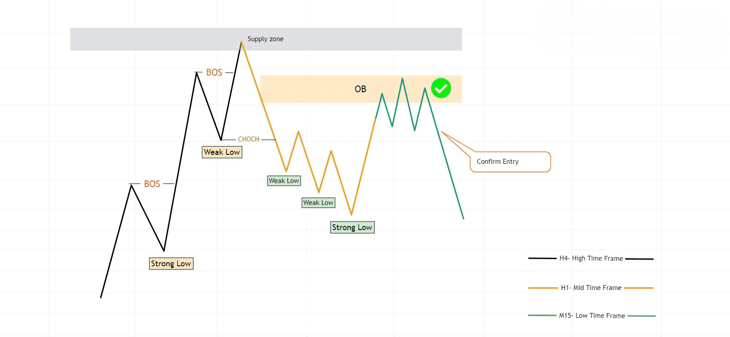Select the green-shaded Strong Low box

pyautogui.click(x=352, y=227)
